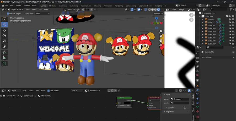Open Render properties tab
This screenshot has width=236, height=121.
[197, 58]
